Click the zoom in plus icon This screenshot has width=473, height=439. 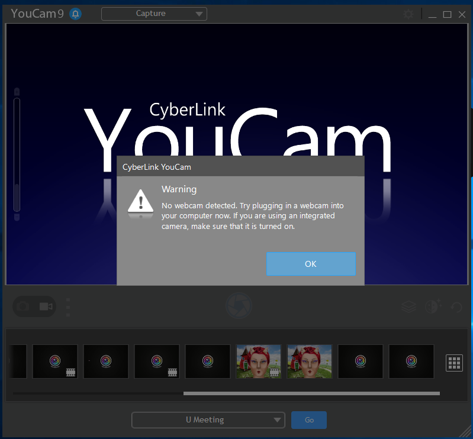pyautogui.click(x=17, y=91)
